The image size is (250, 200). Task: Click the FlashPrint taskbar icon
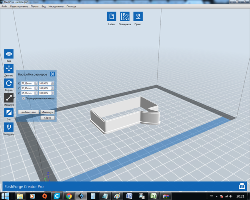(x=81, y=196)
